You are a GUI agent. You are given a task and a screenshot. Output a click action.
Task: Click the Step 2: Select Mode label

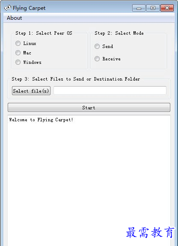pyautogui.click(x=119, y=33)
